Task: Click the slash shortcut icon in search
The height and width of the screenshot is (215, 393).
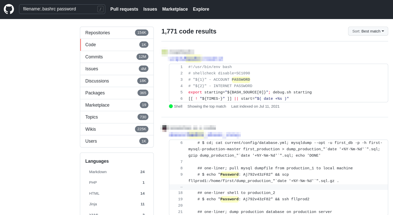Action: coord(100,9)
